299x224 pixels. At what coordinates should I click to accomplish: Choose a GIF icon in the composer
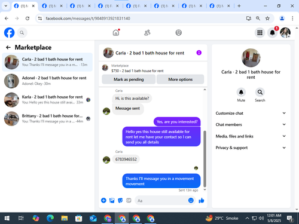click(x=129, y=200)
